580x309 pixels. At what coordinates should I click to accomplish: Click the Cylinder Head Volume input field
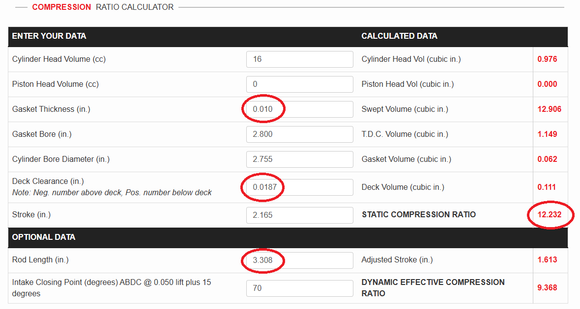coord(299,59)
